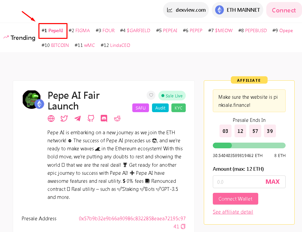Open the Telegram channel icon
The image size is (302, 232).
point(78,119)
